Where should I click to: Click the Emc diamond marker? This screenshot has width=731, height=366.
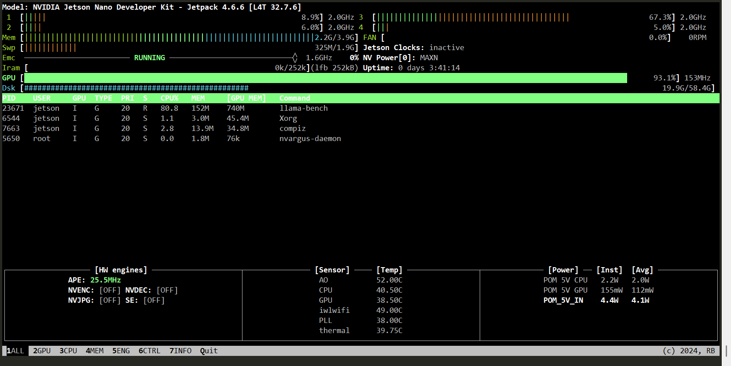tap(295, 58)
